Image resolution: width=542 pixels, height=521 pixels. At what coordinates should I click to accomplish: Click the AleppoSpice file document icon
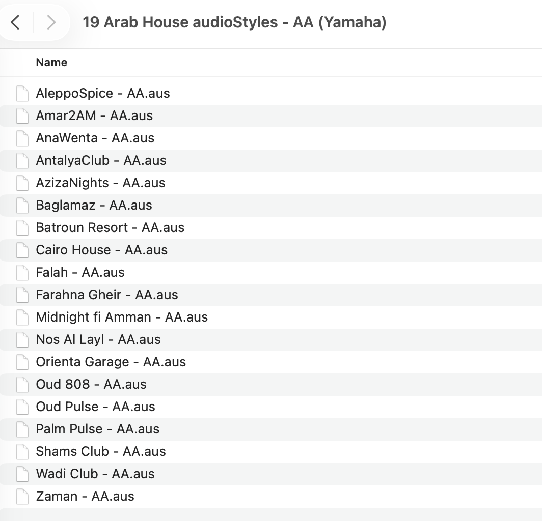pos(22,94)
